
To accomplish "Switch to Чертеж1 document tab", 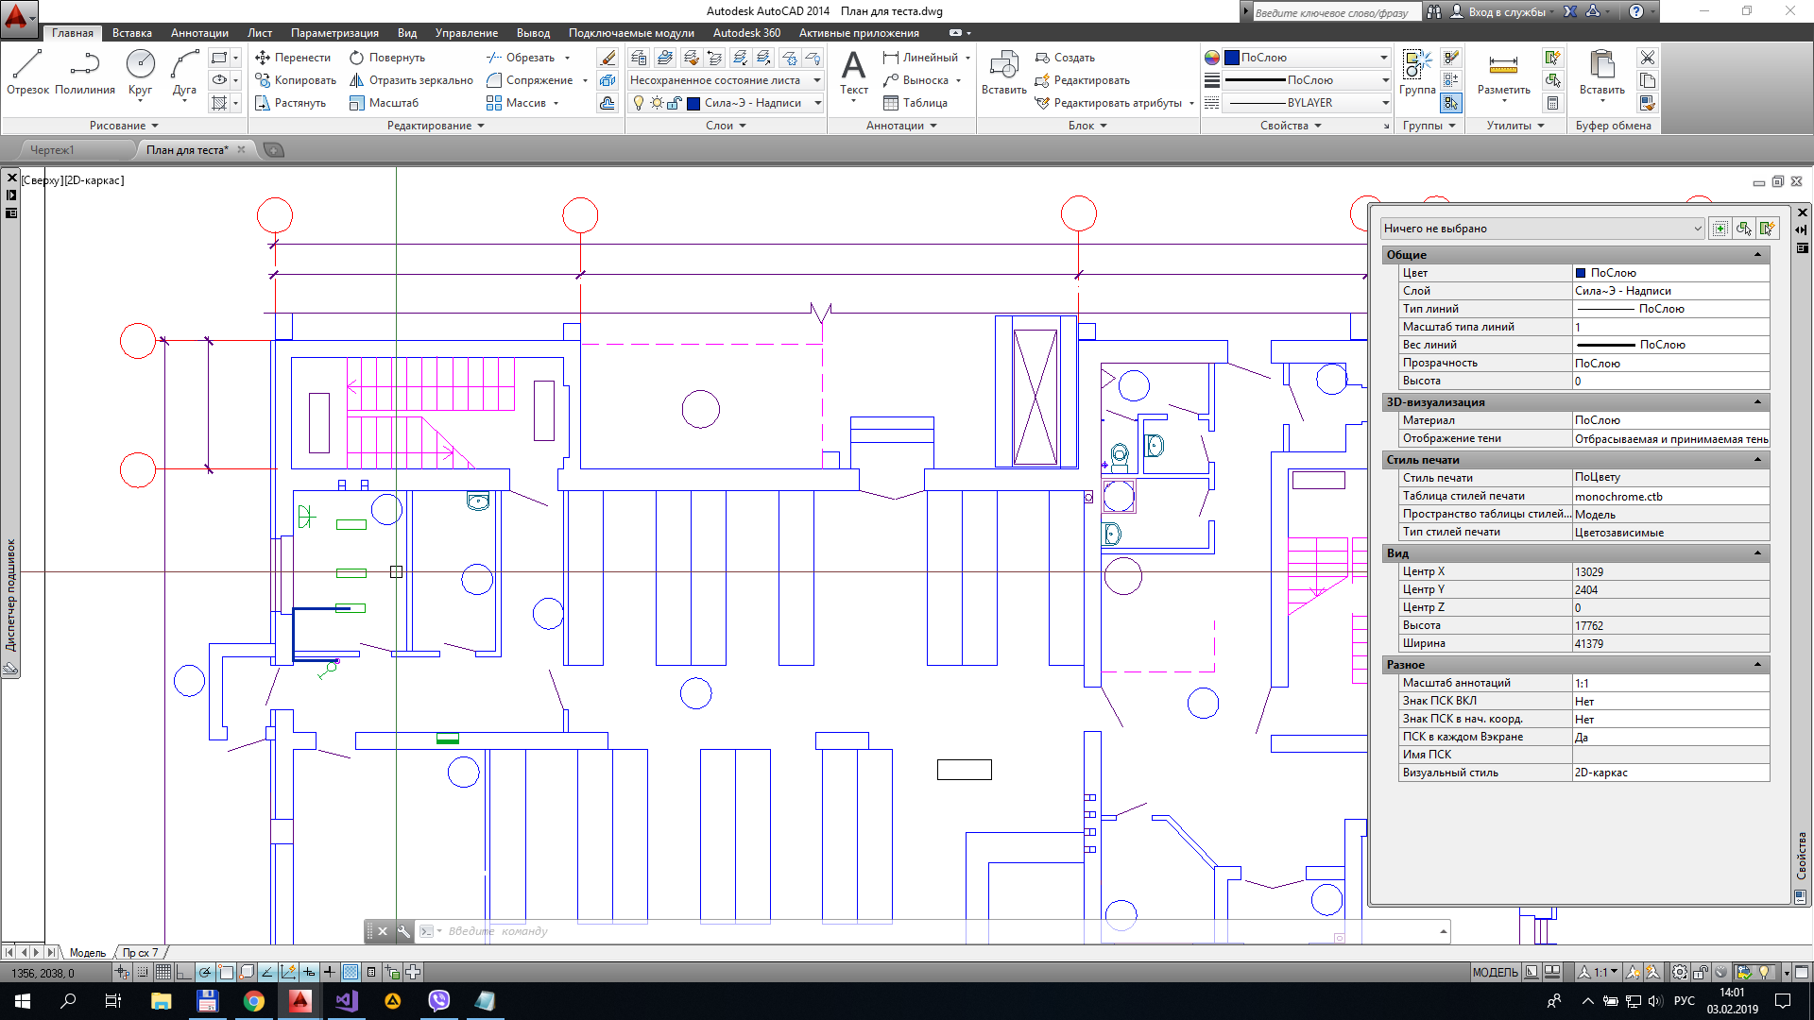I will click(x=52, y=150).
